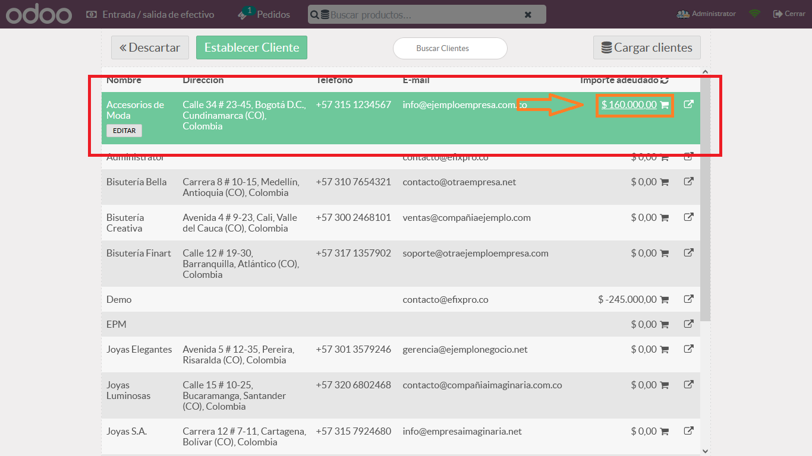Open external link icon for Demo customer

pyautogui.click(x=688, y=299)
